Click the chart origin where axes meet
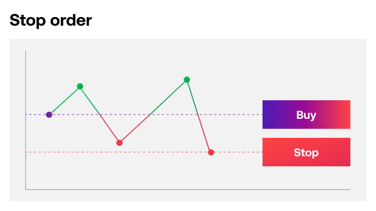This screenshot has width=376, height=211. pos(26,190)
